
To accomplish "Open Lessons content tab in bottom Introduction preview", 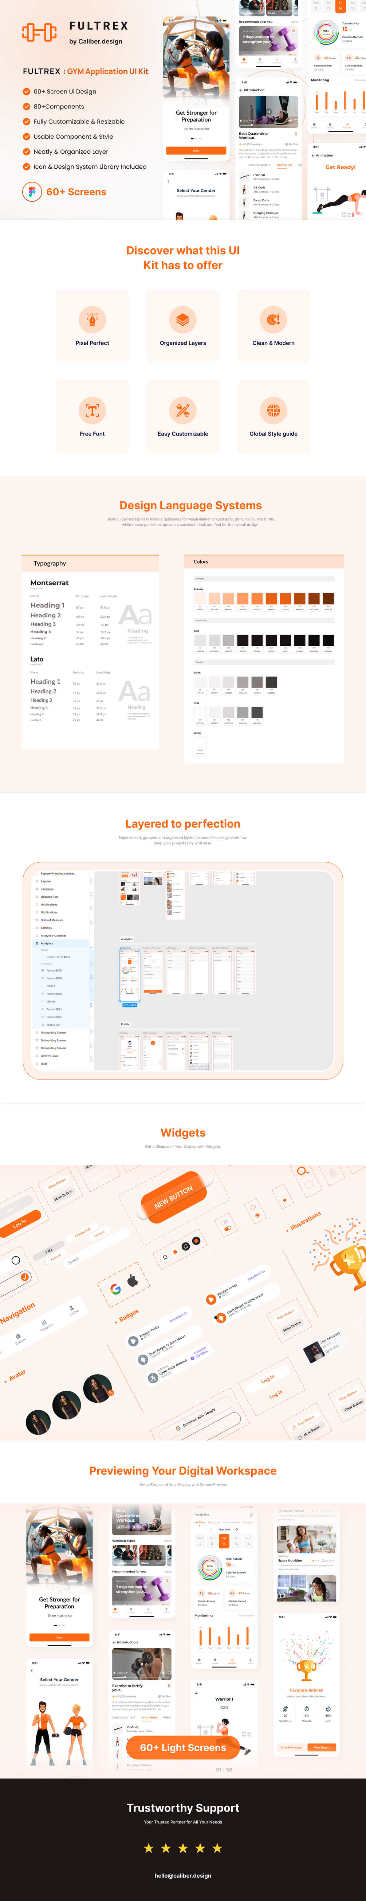I will 124,1717.
